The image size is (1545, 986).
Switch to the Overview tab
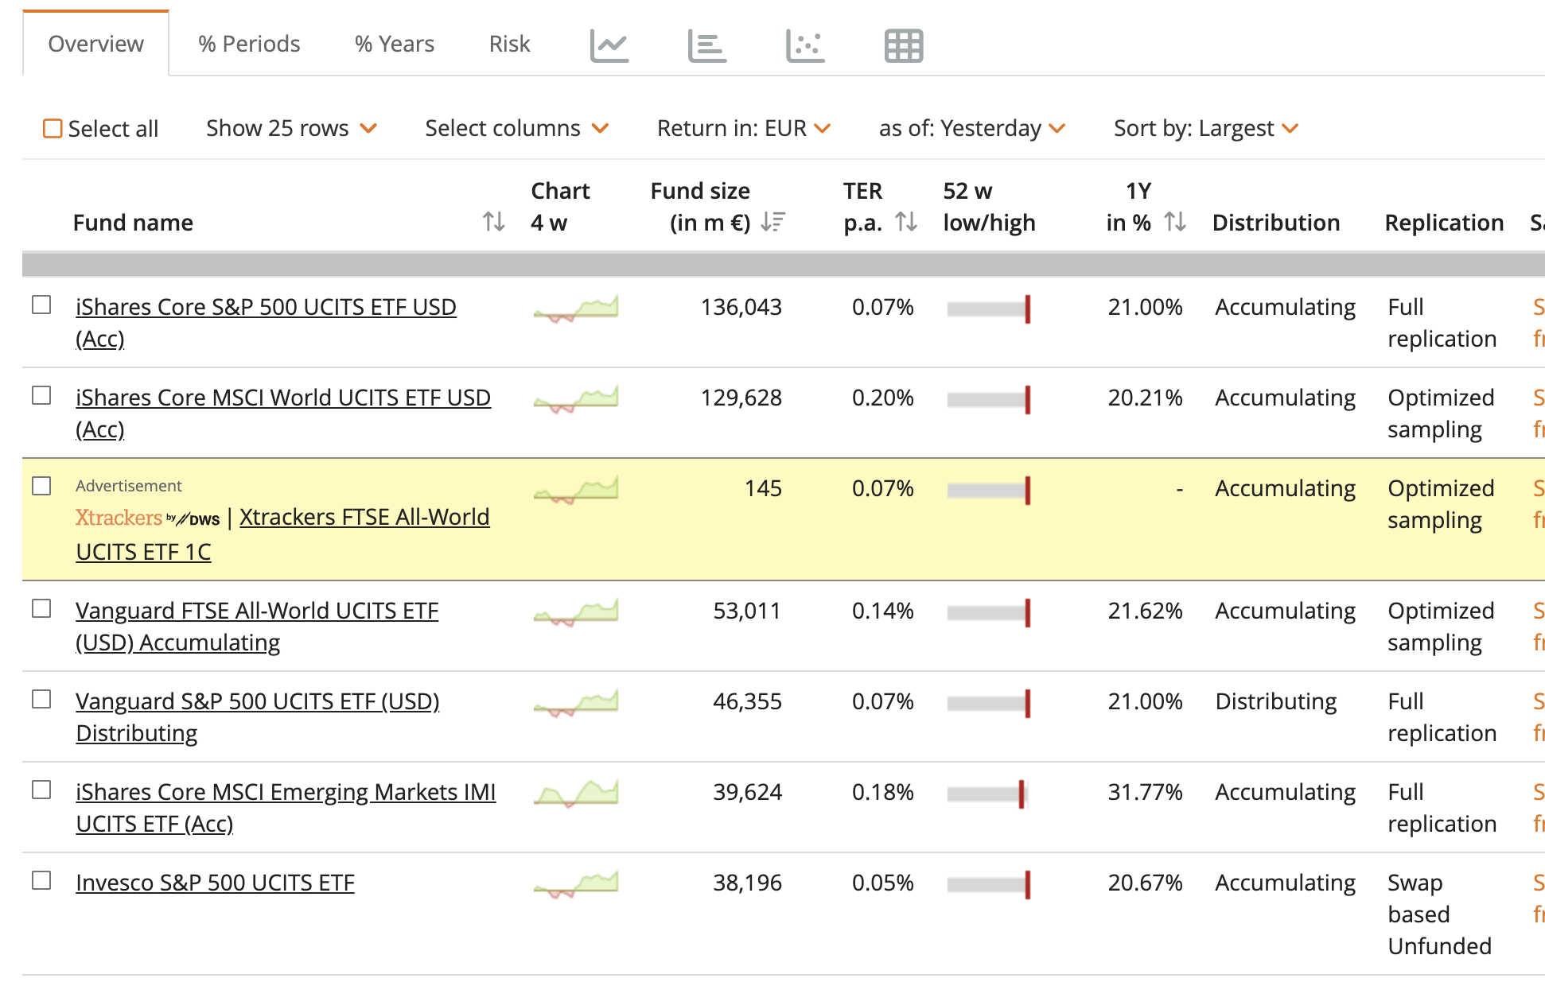pos(95,44)
